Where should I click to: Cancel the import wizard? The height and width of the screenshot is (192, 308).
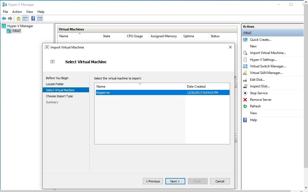(220, 181)
